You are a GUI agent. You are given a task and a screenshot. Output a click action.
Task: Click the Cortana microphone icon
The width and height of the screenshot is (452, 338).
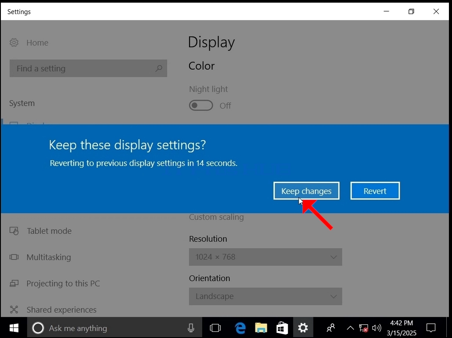[x=190, y=328]
